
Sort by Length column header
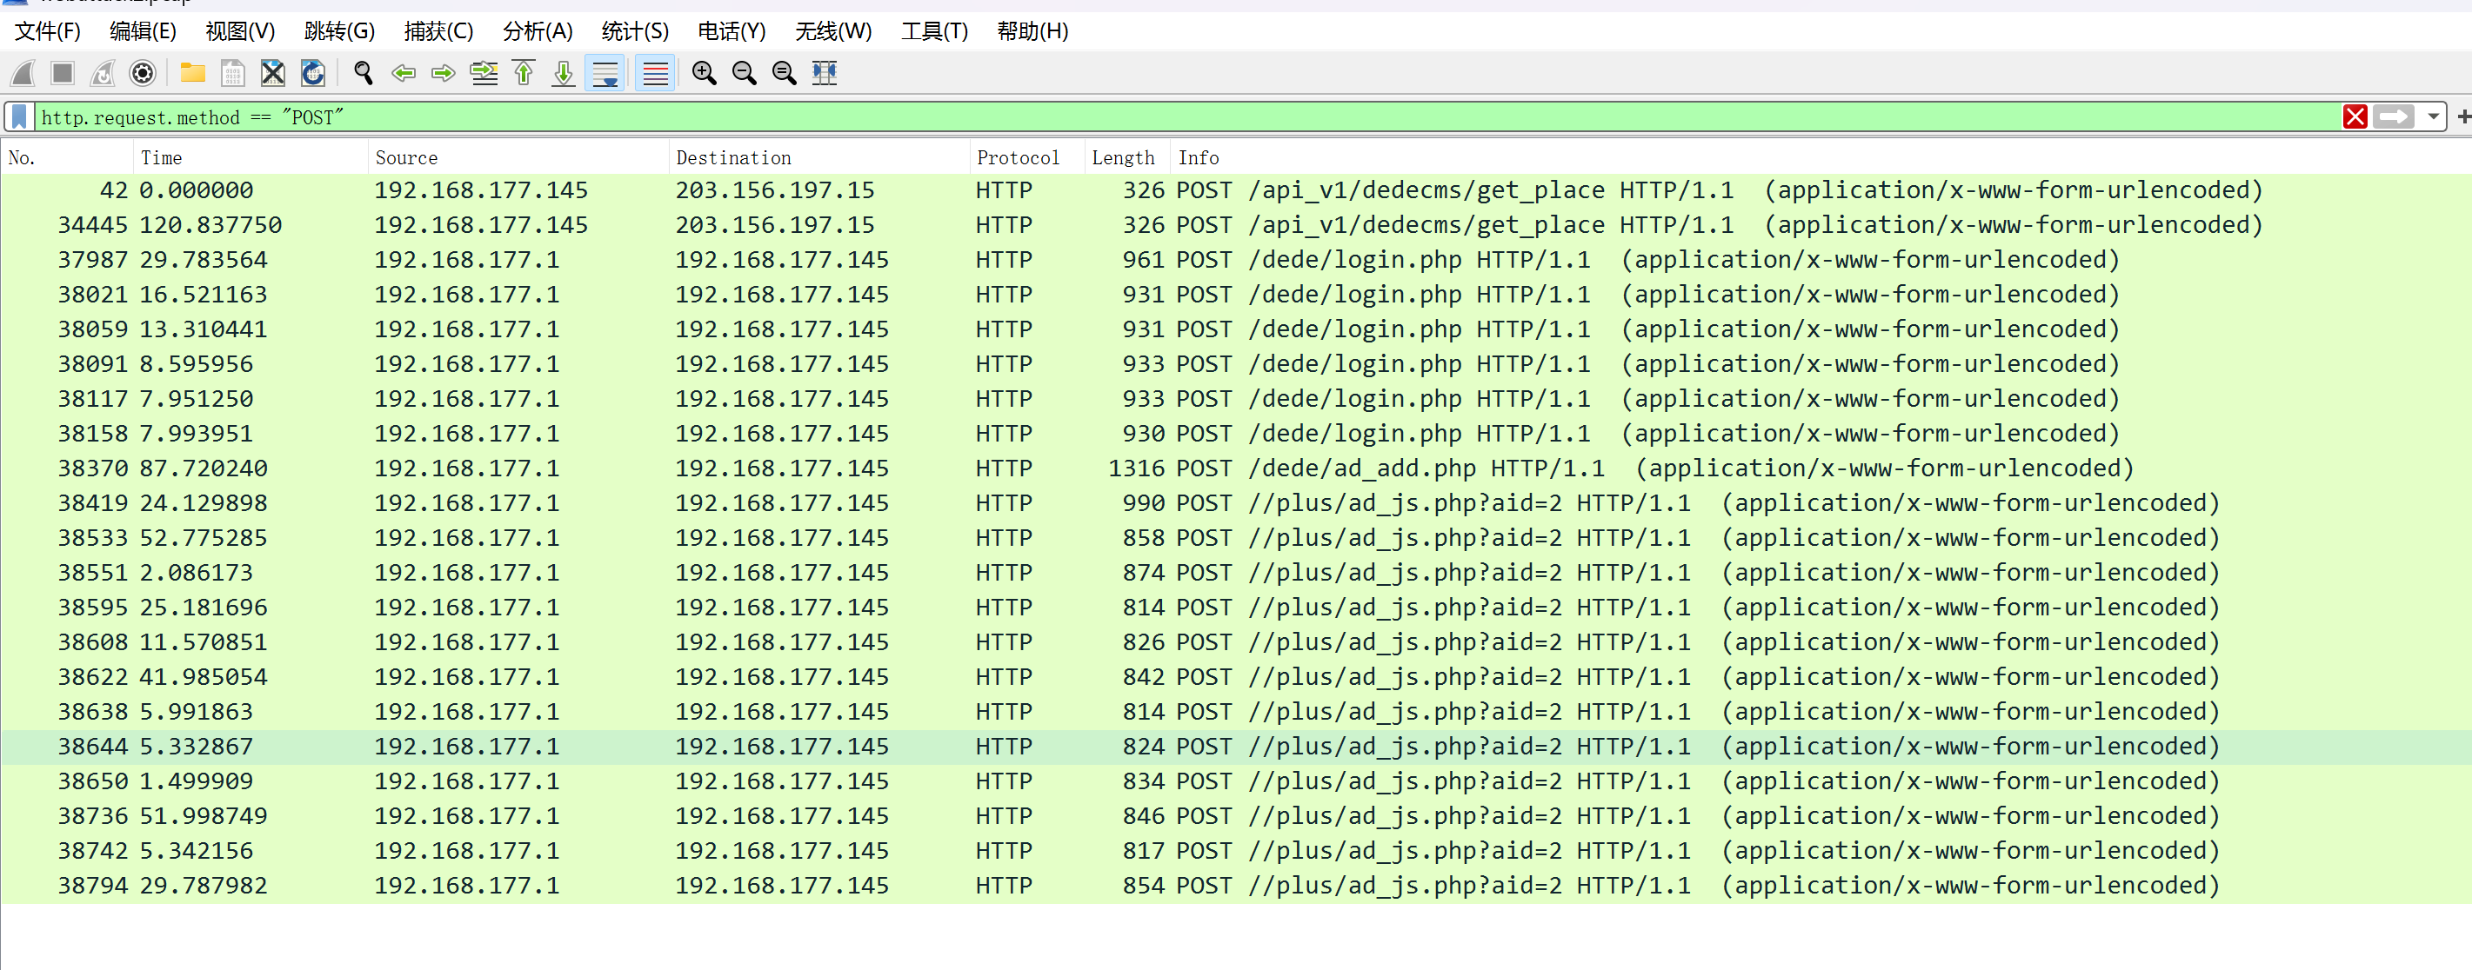(1127, 157)
